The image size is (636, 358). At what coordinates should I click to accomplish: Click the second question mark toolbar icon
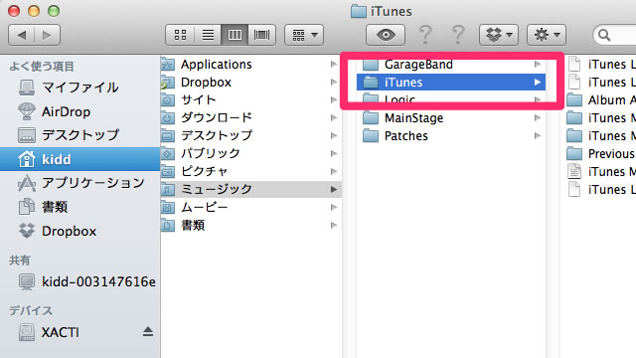(458, 35)
